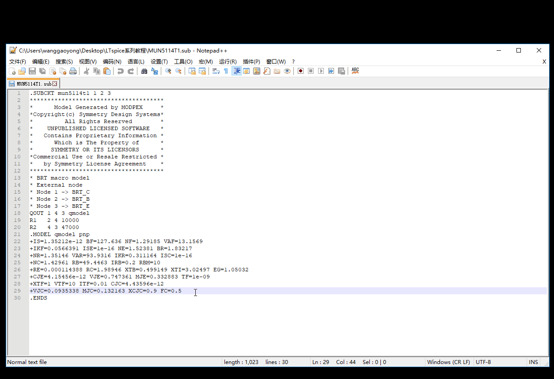Toggle show all characters pilcrow icon
This screenshot has width=554, height=379.
click(226, 71)
